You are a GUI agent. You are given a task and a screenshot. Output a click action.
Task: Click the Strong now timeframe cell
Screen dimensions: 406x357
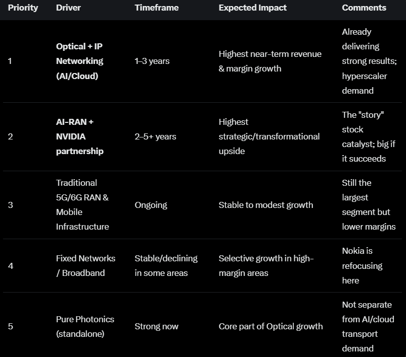click(156, 326)
